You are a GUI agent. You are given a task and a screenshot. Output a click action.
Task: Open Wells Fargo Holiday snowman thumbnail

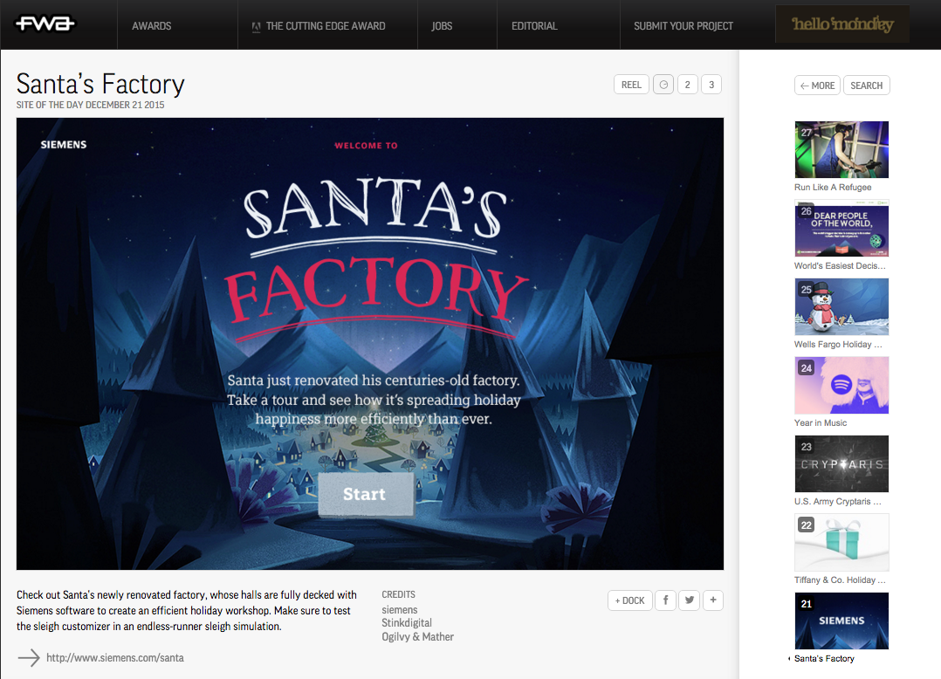(841, 306)
